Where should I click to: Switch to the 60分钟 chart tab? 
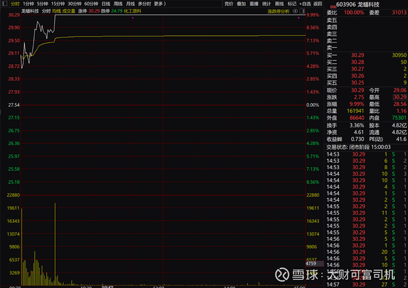pos(91,4)
